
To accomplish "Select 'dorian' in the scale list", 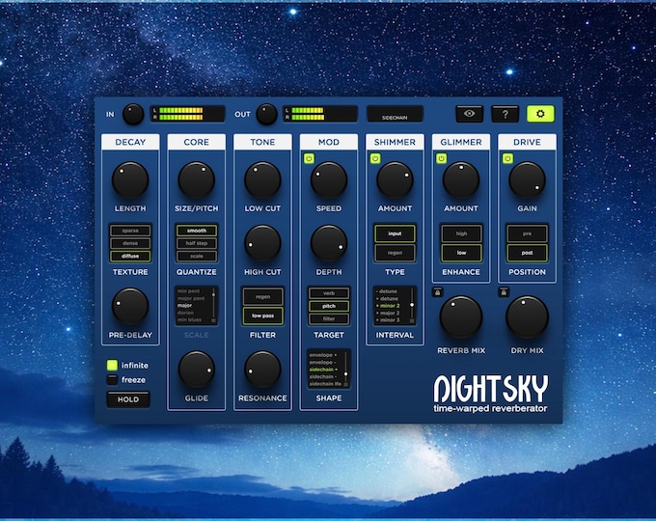I will pos(185,313).
